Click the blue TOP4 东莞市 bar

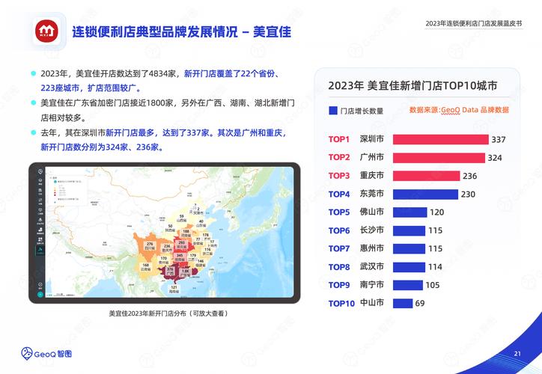coord(425,194)
